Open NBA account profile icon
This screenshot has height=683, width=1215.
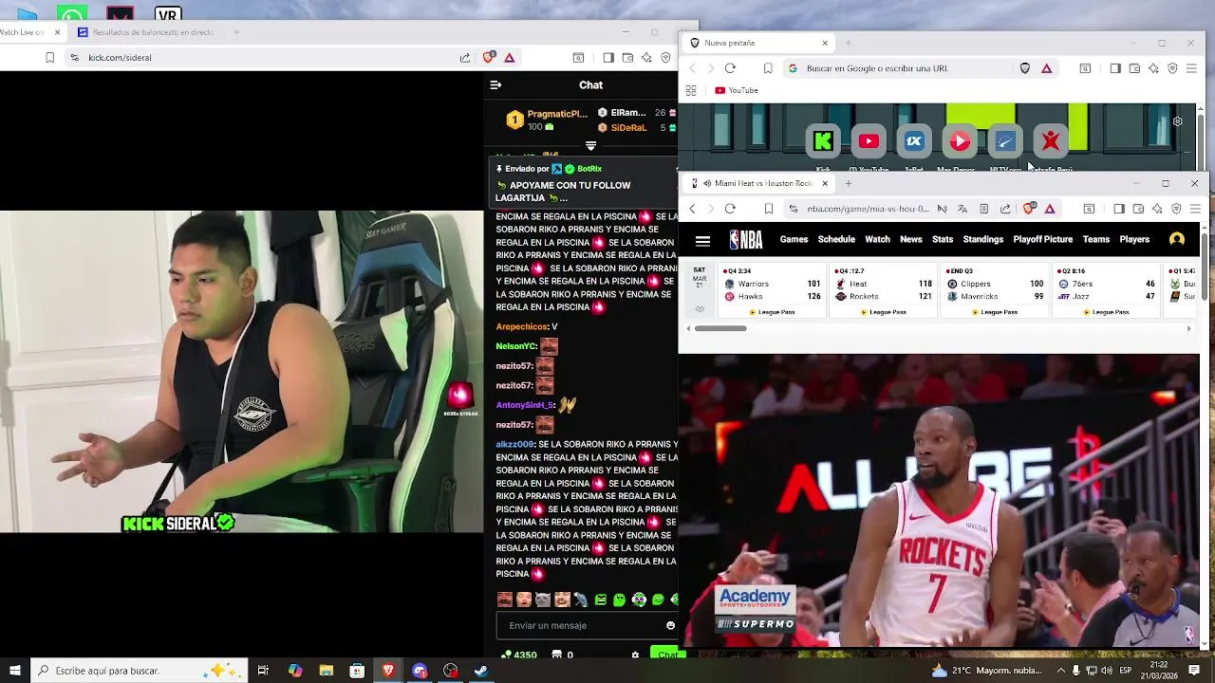pyautogui.click(x=1177, y=240)
